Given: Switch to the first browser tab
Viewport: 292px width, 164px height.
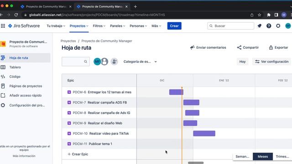Looking at the screenshot, I should pos(46,6).
